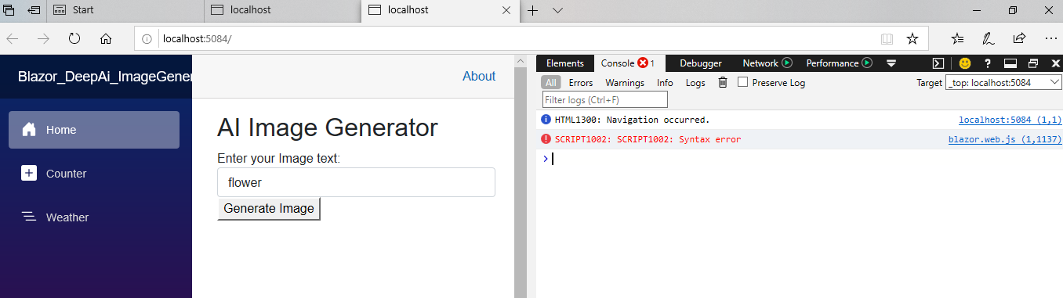Open Settings and more ellipsis menu

[1050, 38]
